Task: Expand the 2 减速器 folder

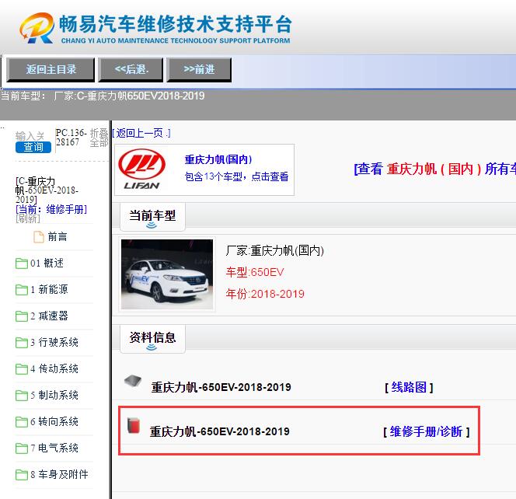Action: [49, 316]
